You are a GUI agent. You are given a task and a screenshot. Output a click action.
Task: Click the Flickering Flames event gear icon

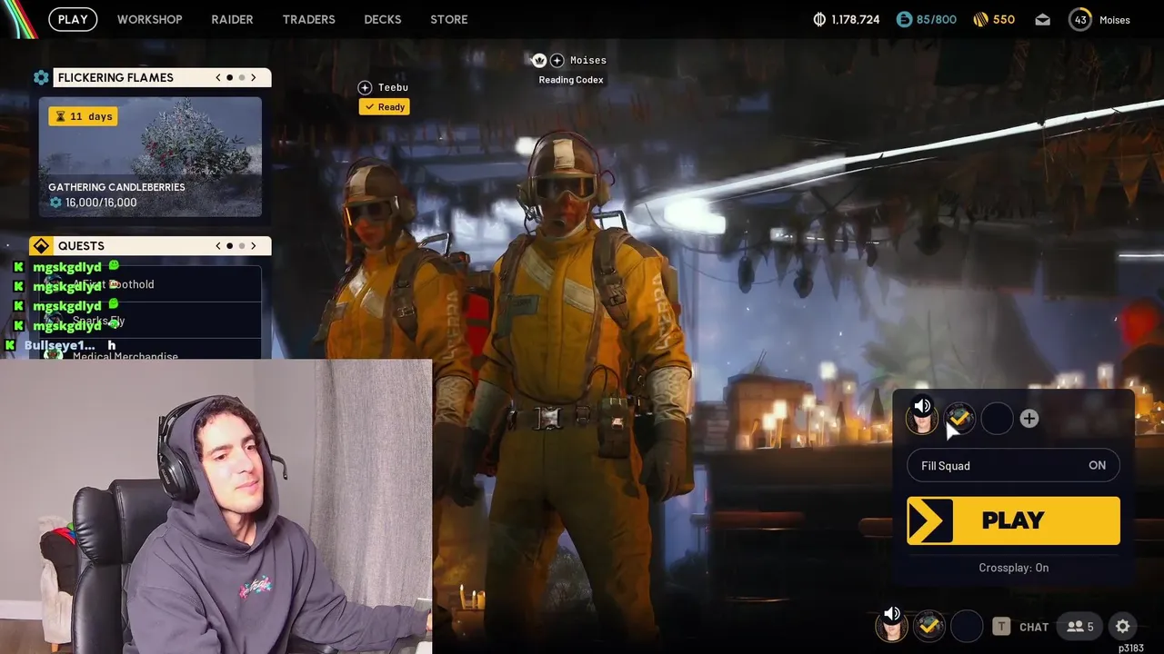coord(41,77)
